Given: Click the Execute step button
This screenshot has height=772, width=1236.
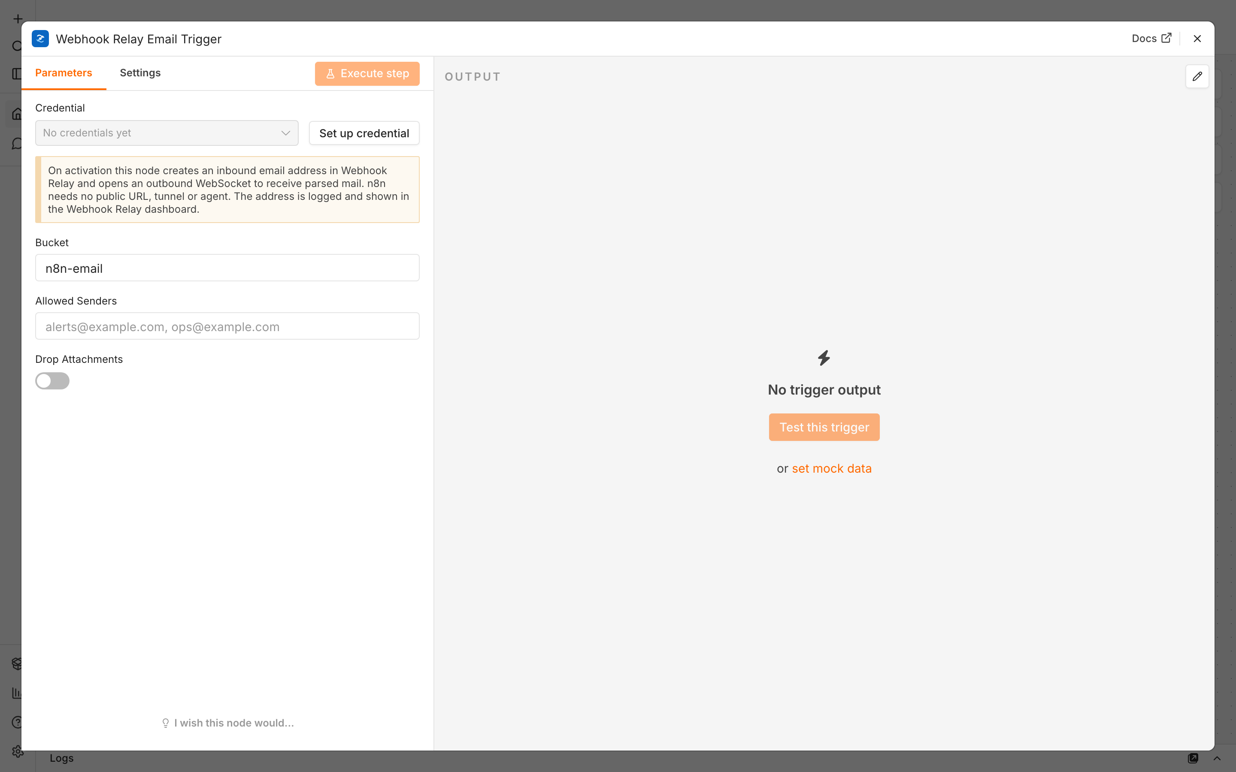Looking at the screenshot, I should coord(367,73).
